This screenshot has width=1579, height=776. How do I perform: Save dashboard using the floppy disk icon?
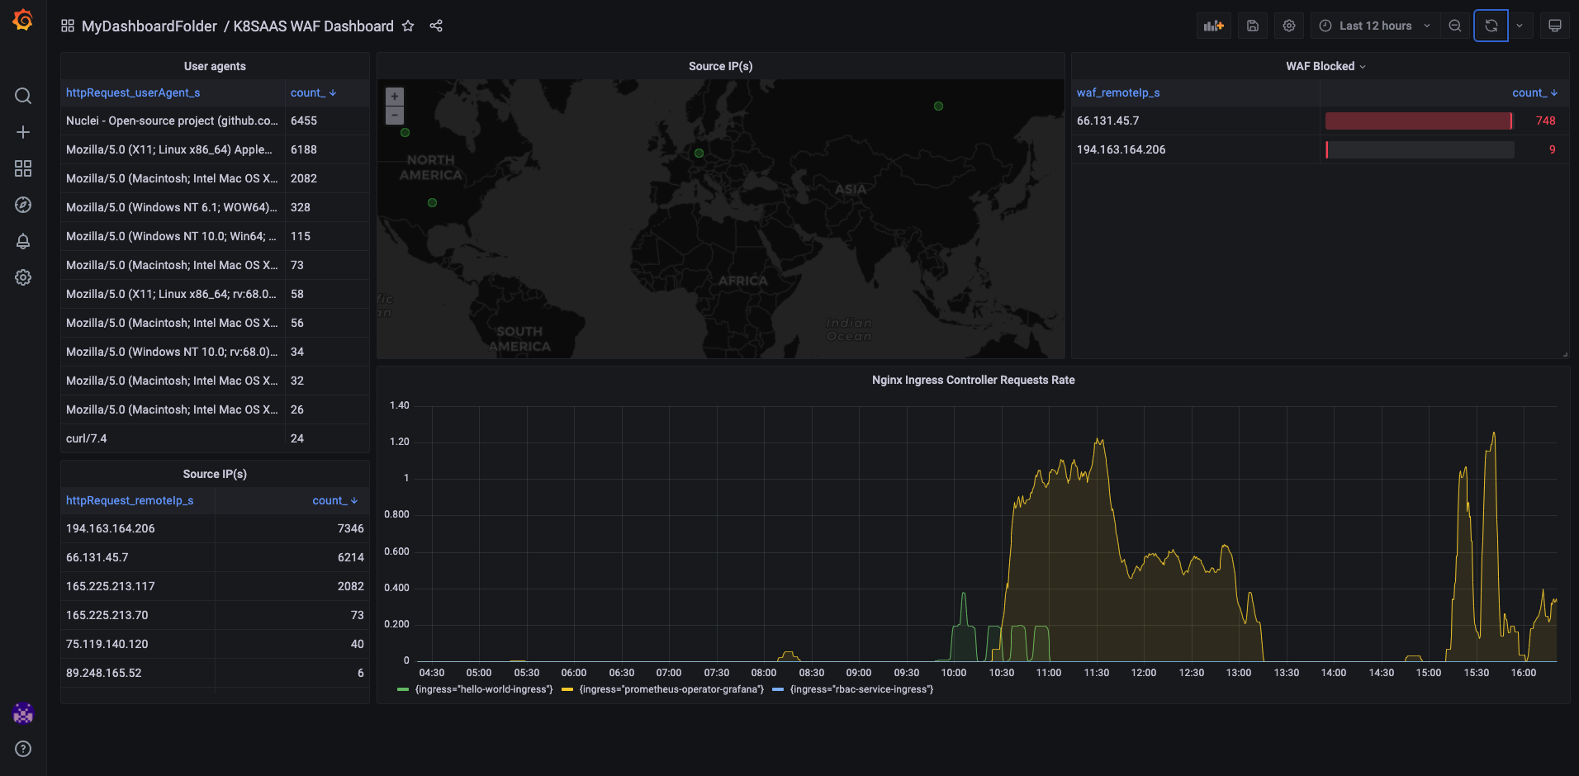click(x=1253, y=26)
